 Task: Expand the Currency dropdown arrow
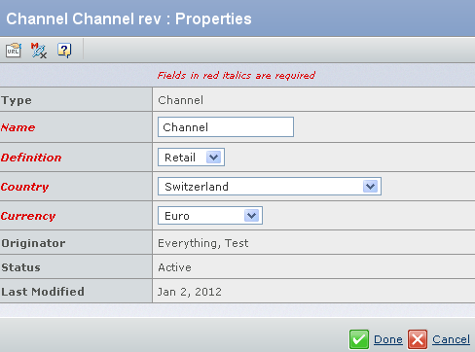pos(252,216)
